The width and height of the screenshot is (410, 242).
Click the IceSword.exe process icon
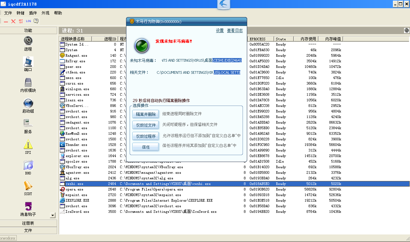62,212
